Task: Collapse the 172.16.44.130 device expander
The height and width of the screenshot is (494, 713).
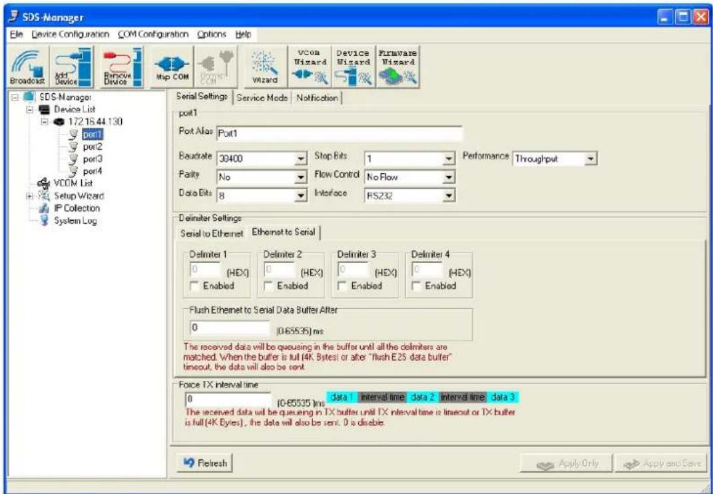Action: pyautogui.click(x=44, y=122)
